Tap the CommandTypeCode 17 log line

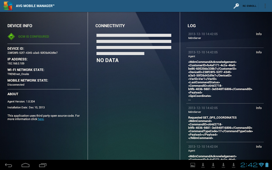220,131
